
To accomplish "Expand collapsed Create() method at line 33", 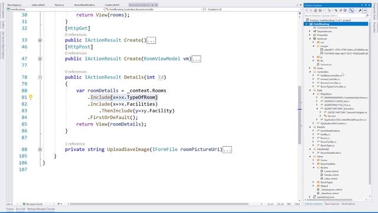I will 40,40.
